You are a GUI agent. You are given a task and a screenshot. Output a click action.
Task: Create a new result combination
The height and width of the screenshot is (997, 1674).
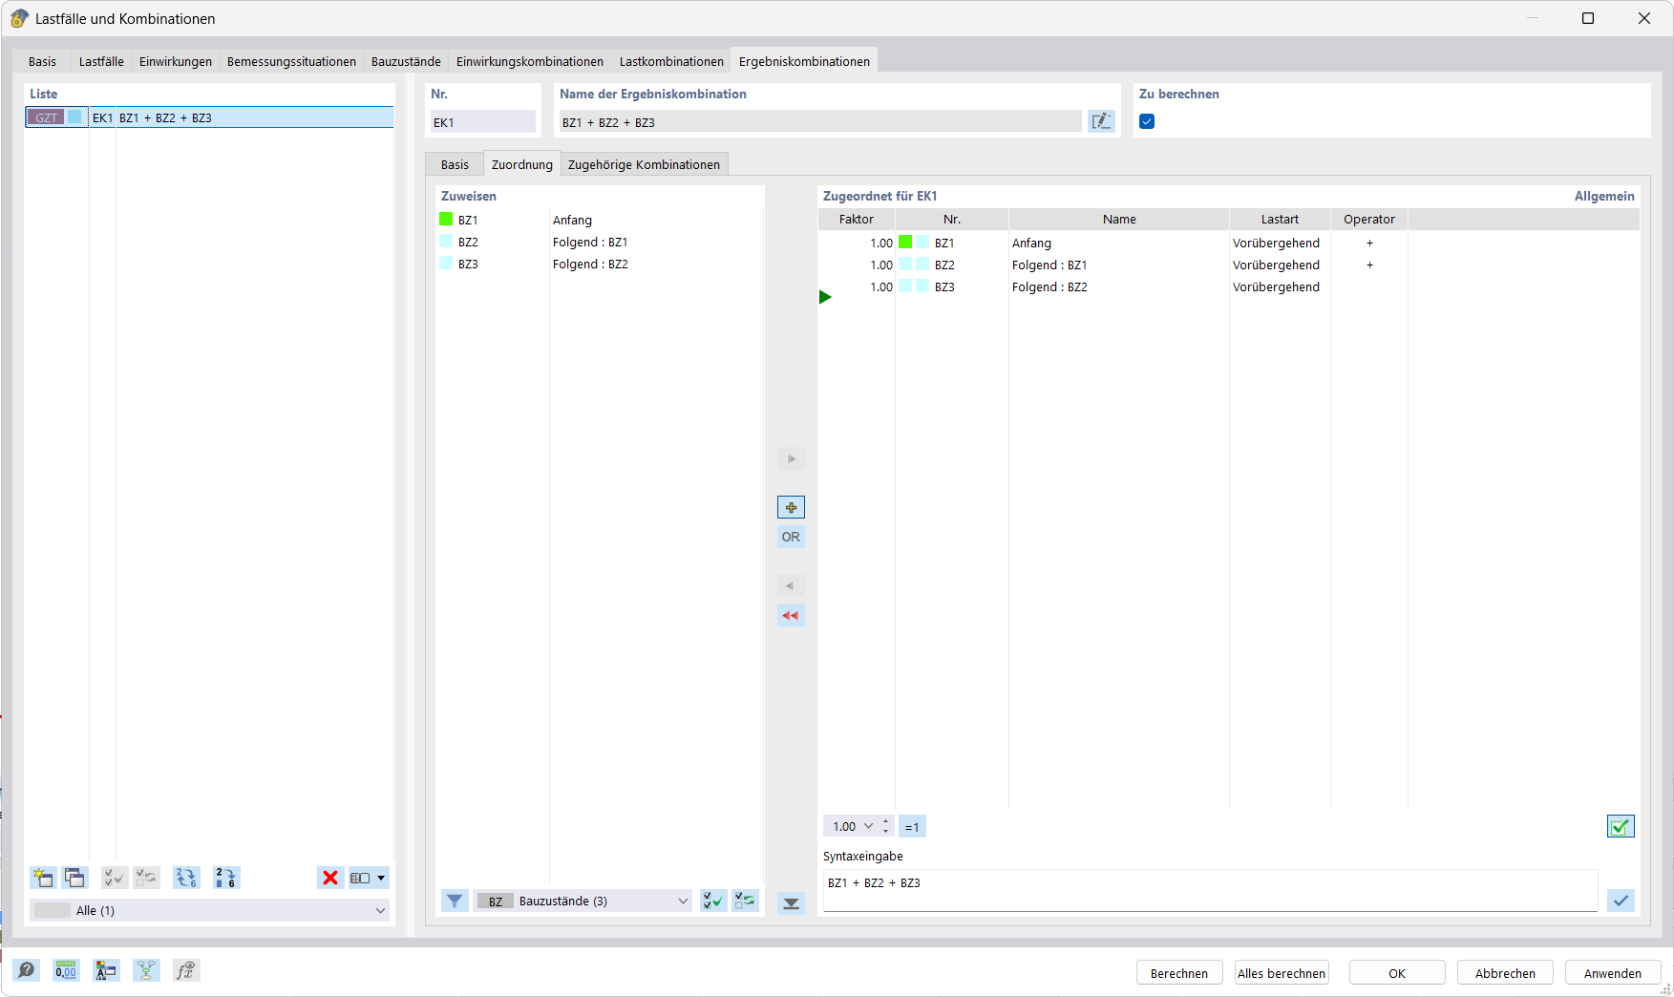(x=42, y=878)
